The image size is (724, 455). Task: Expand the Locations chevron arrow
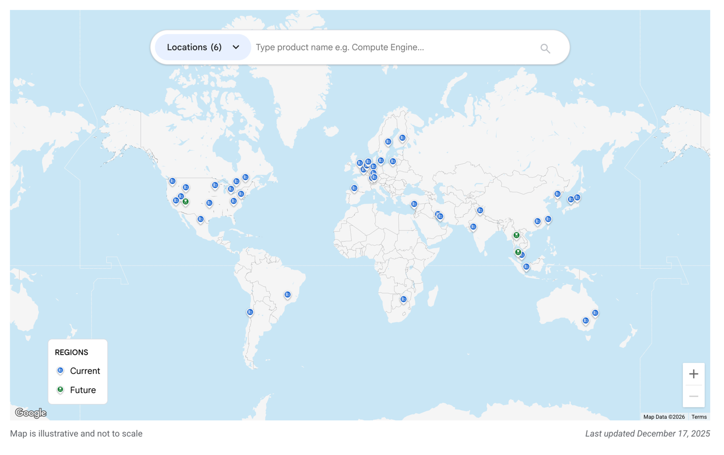point(235,47)
